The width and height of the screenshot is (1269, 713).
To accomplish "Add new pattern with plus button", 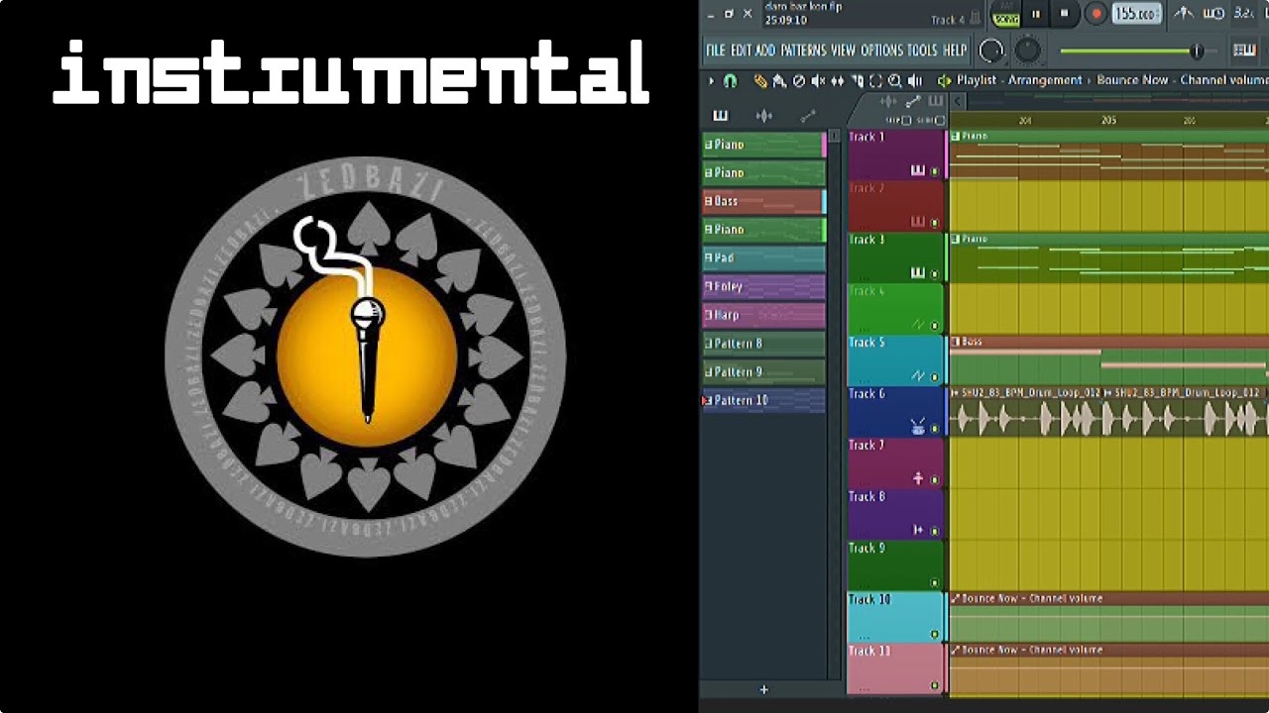I will (763, 689).
